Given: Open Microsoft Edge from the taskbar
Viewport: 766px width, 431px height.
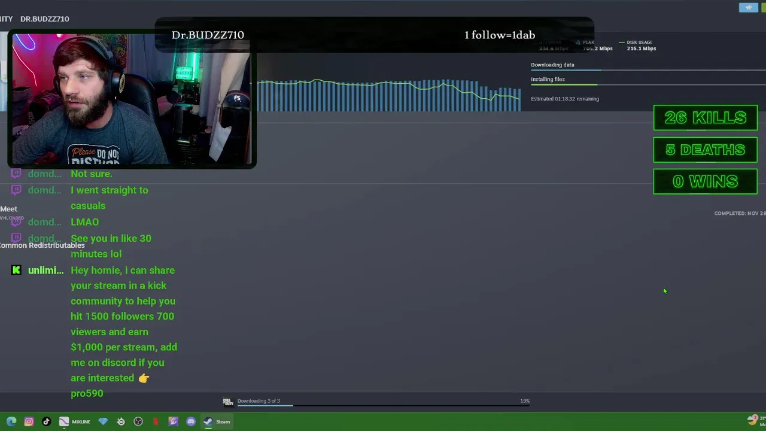Looking at the screenshot, I should (x=11, y=421).
